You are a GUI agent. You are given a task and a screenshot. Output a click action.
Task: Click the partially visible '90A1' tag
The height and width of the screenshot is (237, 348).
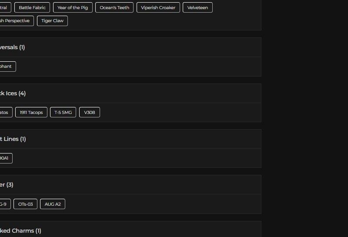tap(5, 158)
